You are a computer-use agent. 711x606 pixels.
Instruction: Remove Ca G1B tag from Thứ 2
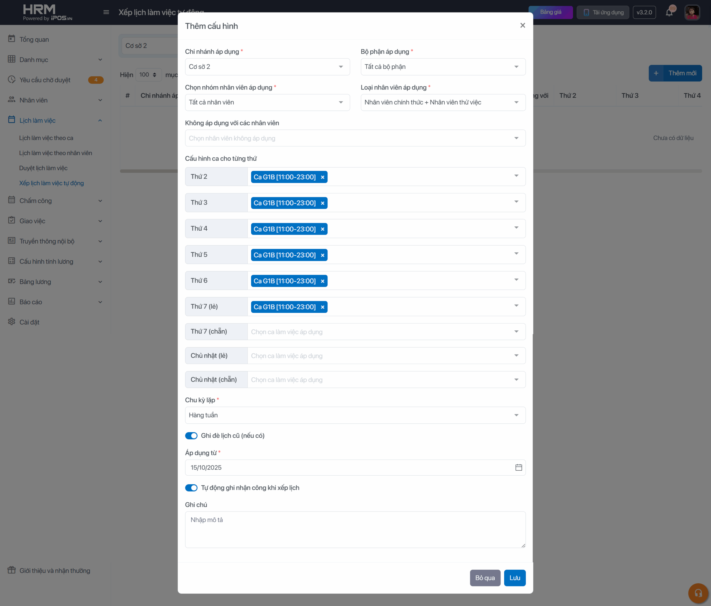322,177
